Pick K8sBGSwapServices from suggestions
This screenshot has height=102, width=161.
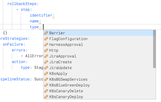click(x=98, y=79)
